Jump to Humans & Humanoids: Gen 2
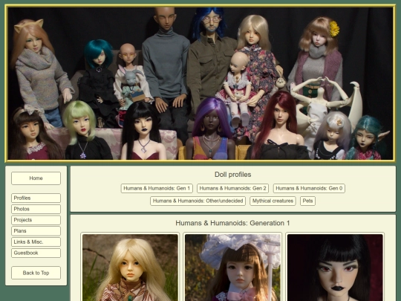This screenshot has height=301, width=401. click(232, 188)
